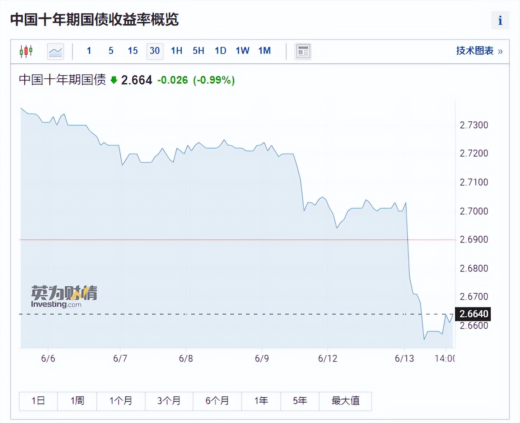Select the 1日 range tab
This screenshot has width=520, height=423.
coord(38,401)
